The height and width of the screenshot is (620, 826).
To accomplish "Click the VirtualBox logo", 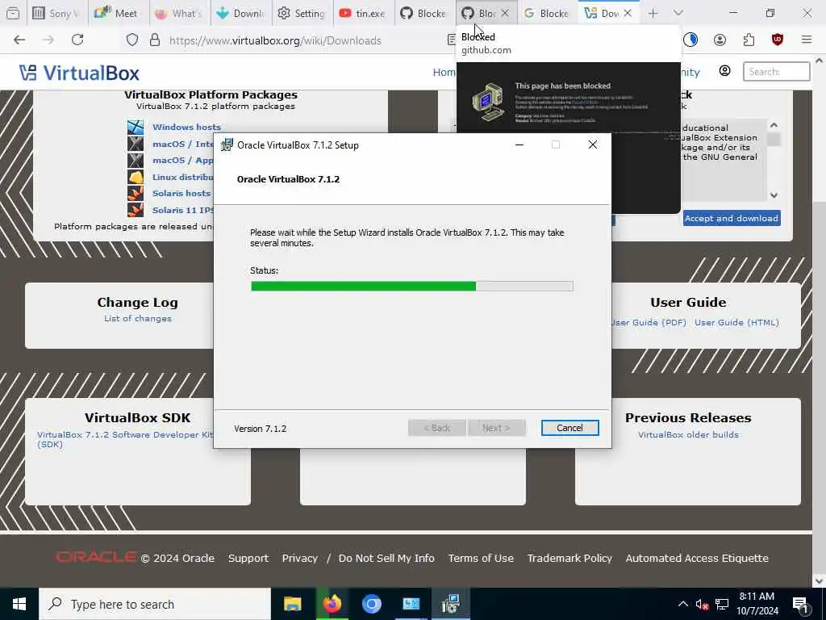I will [x=79, y=73].
